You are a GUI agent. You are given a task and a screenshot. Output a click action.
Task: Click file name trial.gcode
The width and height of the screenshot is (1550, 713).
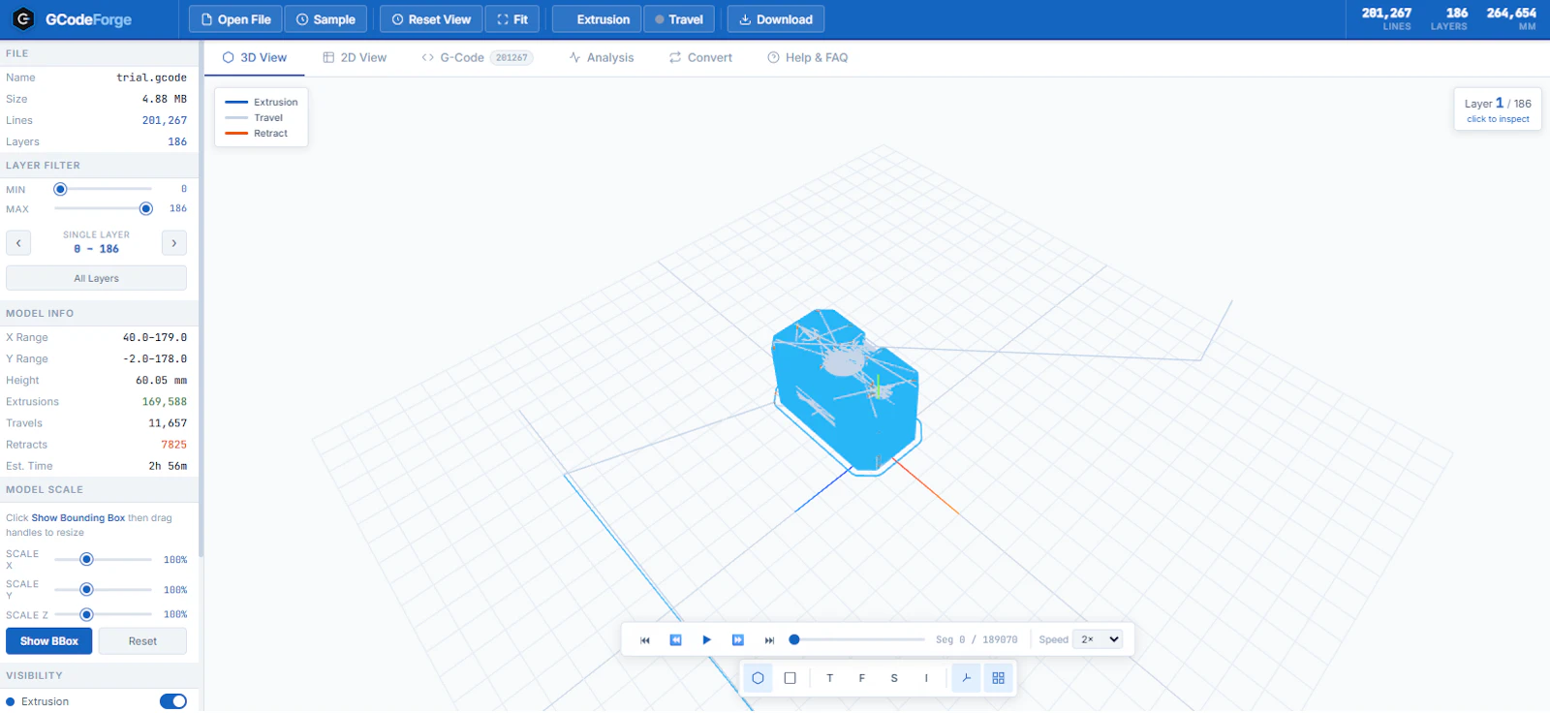tap(152, 77)
